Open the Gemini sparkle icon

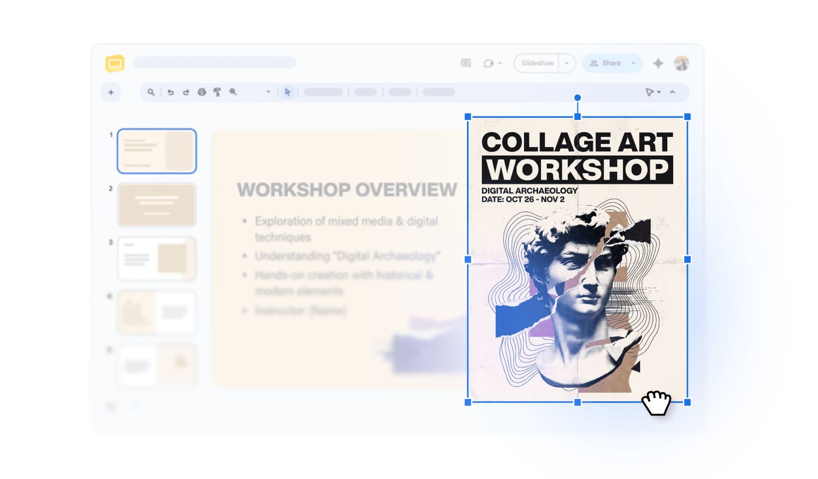pos(658,63)
